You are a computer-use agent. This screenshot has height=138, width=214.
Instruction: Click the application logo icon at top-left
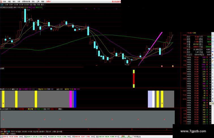click(x=1, y=1)
